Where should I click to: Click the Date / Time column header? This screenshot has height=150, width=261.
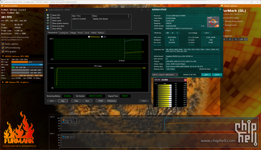[x=82, y=16]
